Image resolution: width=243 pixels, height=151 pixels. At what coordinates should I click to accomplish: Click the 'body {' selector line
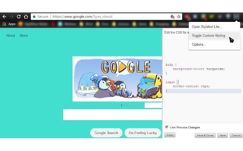171,65
